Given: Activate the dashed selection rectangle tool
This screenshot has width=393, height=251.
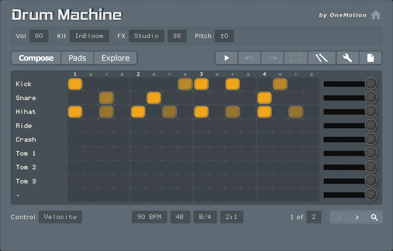Looking at the screenshot, I should (x=296, y=58).
